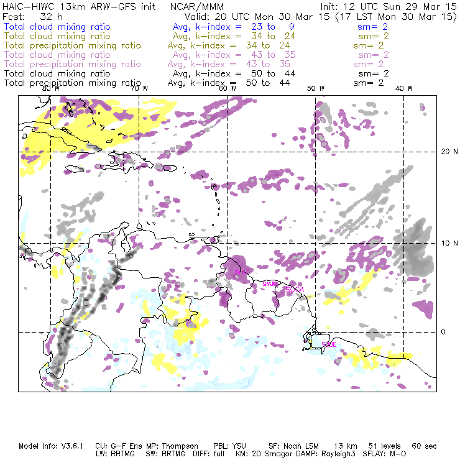Image resolution: width=460 pixels, height=460 pixels.
Task: Click the olive Total precipitation mixing ratio legend line
Action: [73, 45]
